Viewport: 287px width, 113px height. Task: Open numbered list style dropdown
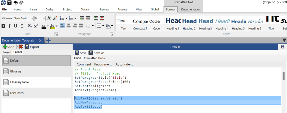[75, 18]
